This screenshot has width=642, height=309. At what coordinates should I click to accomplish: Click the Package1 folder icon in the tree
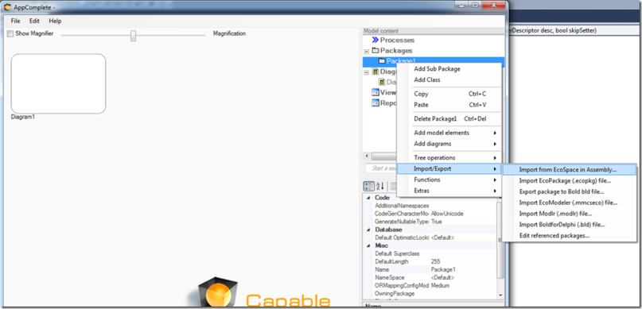[382, 61]
